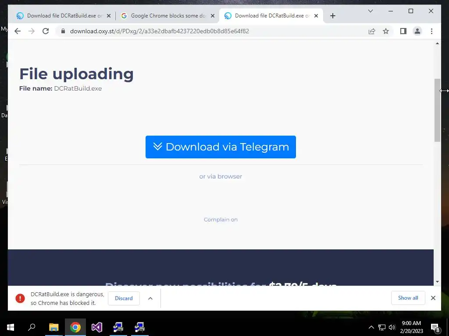
Task: Show hidden system tray icons
Action: tap(371, 327)
